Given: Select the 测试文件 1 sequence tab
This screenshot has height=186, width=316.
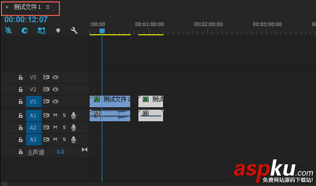Looking at the screenshot, I should (27, 7).
